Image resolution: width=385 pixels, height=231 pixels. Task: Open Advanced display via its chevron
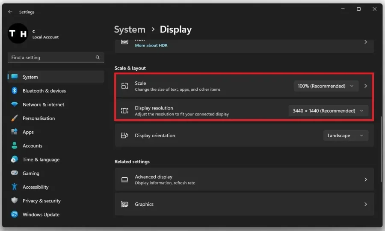pos(366,179)
